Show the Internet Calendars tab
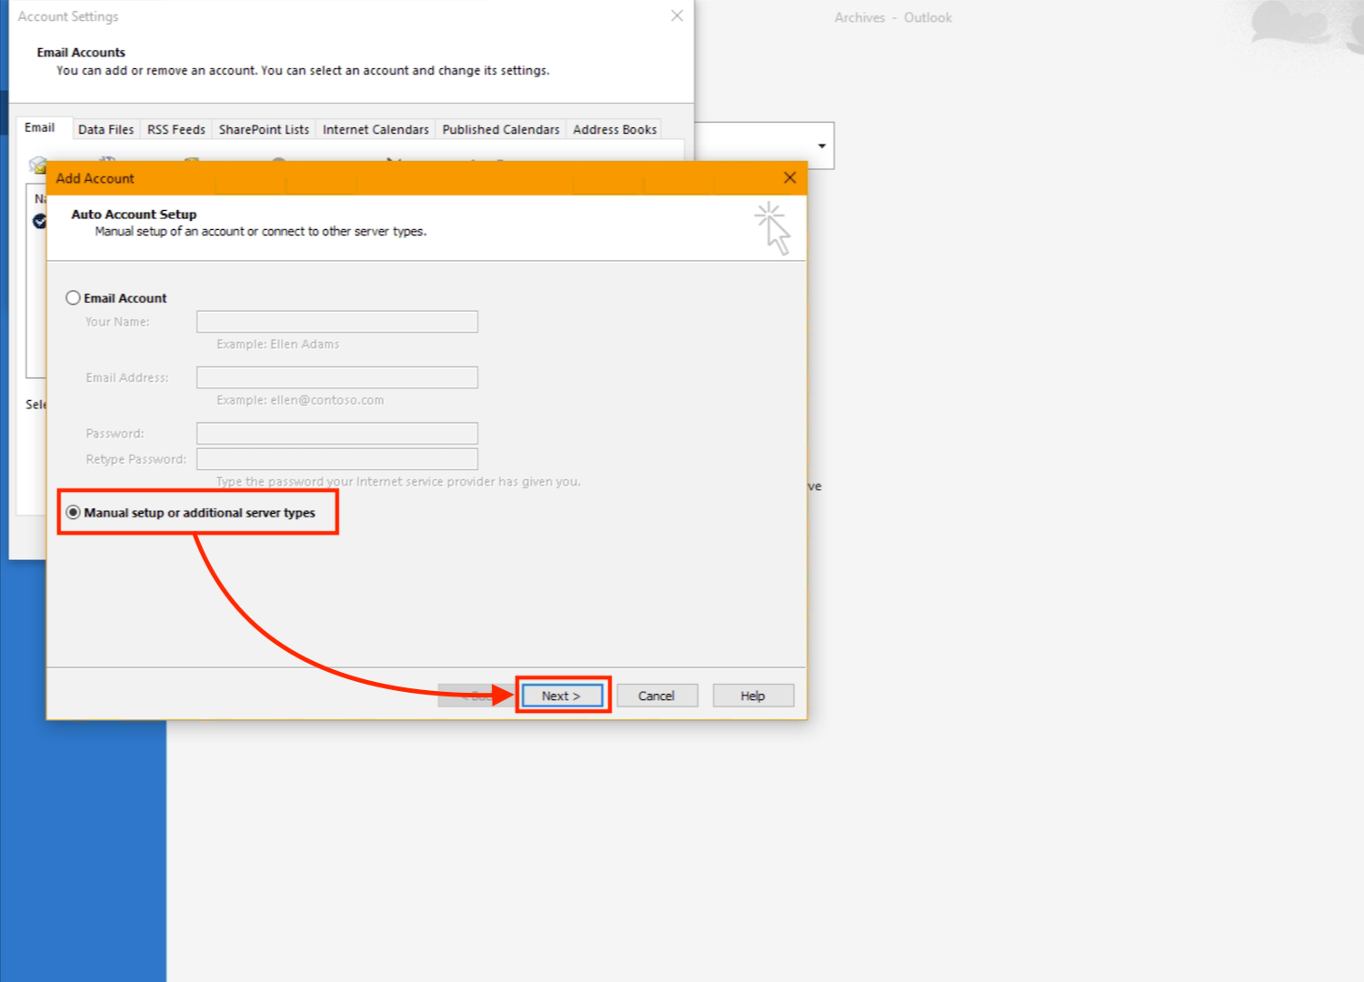 (376, 130)
